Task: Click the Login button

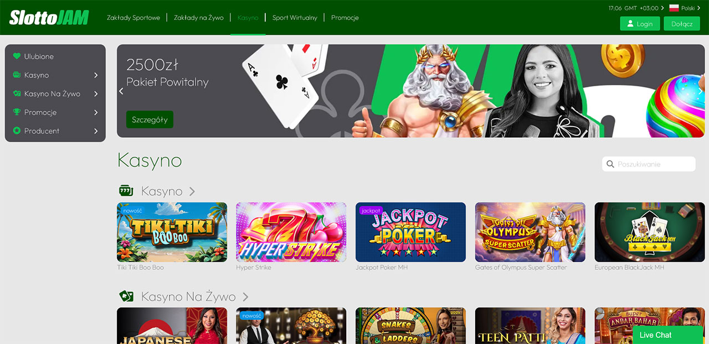Action: (x=640, y=24)
